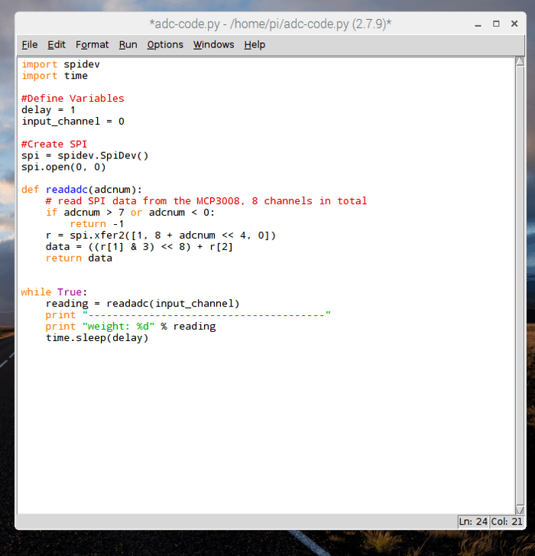Click the 'input_channel = 0' line

click(73, 122)
